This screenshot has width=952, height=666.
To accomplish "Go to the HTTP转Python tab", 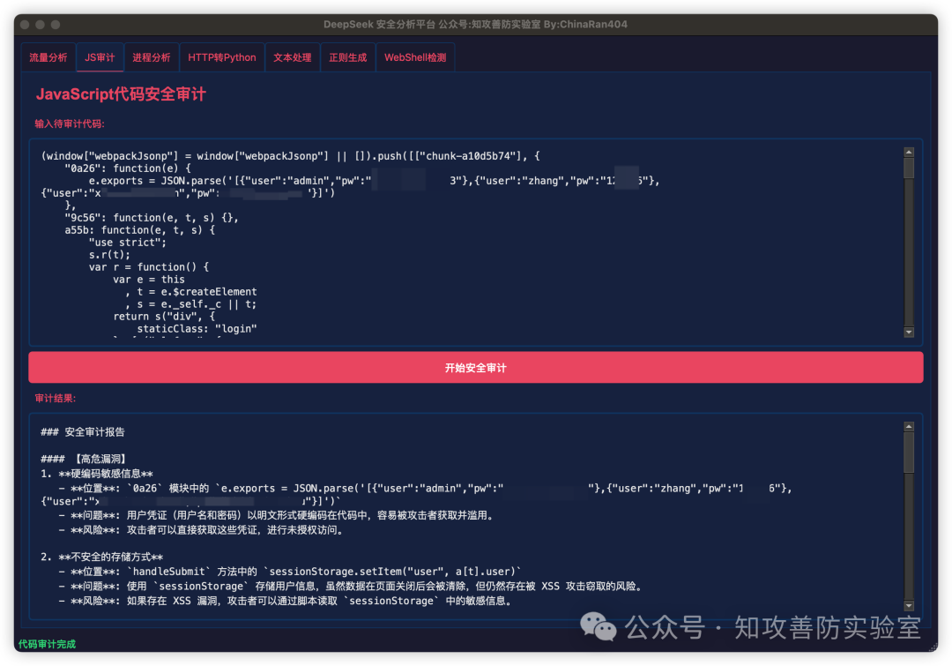I will (x=222, y=57).
